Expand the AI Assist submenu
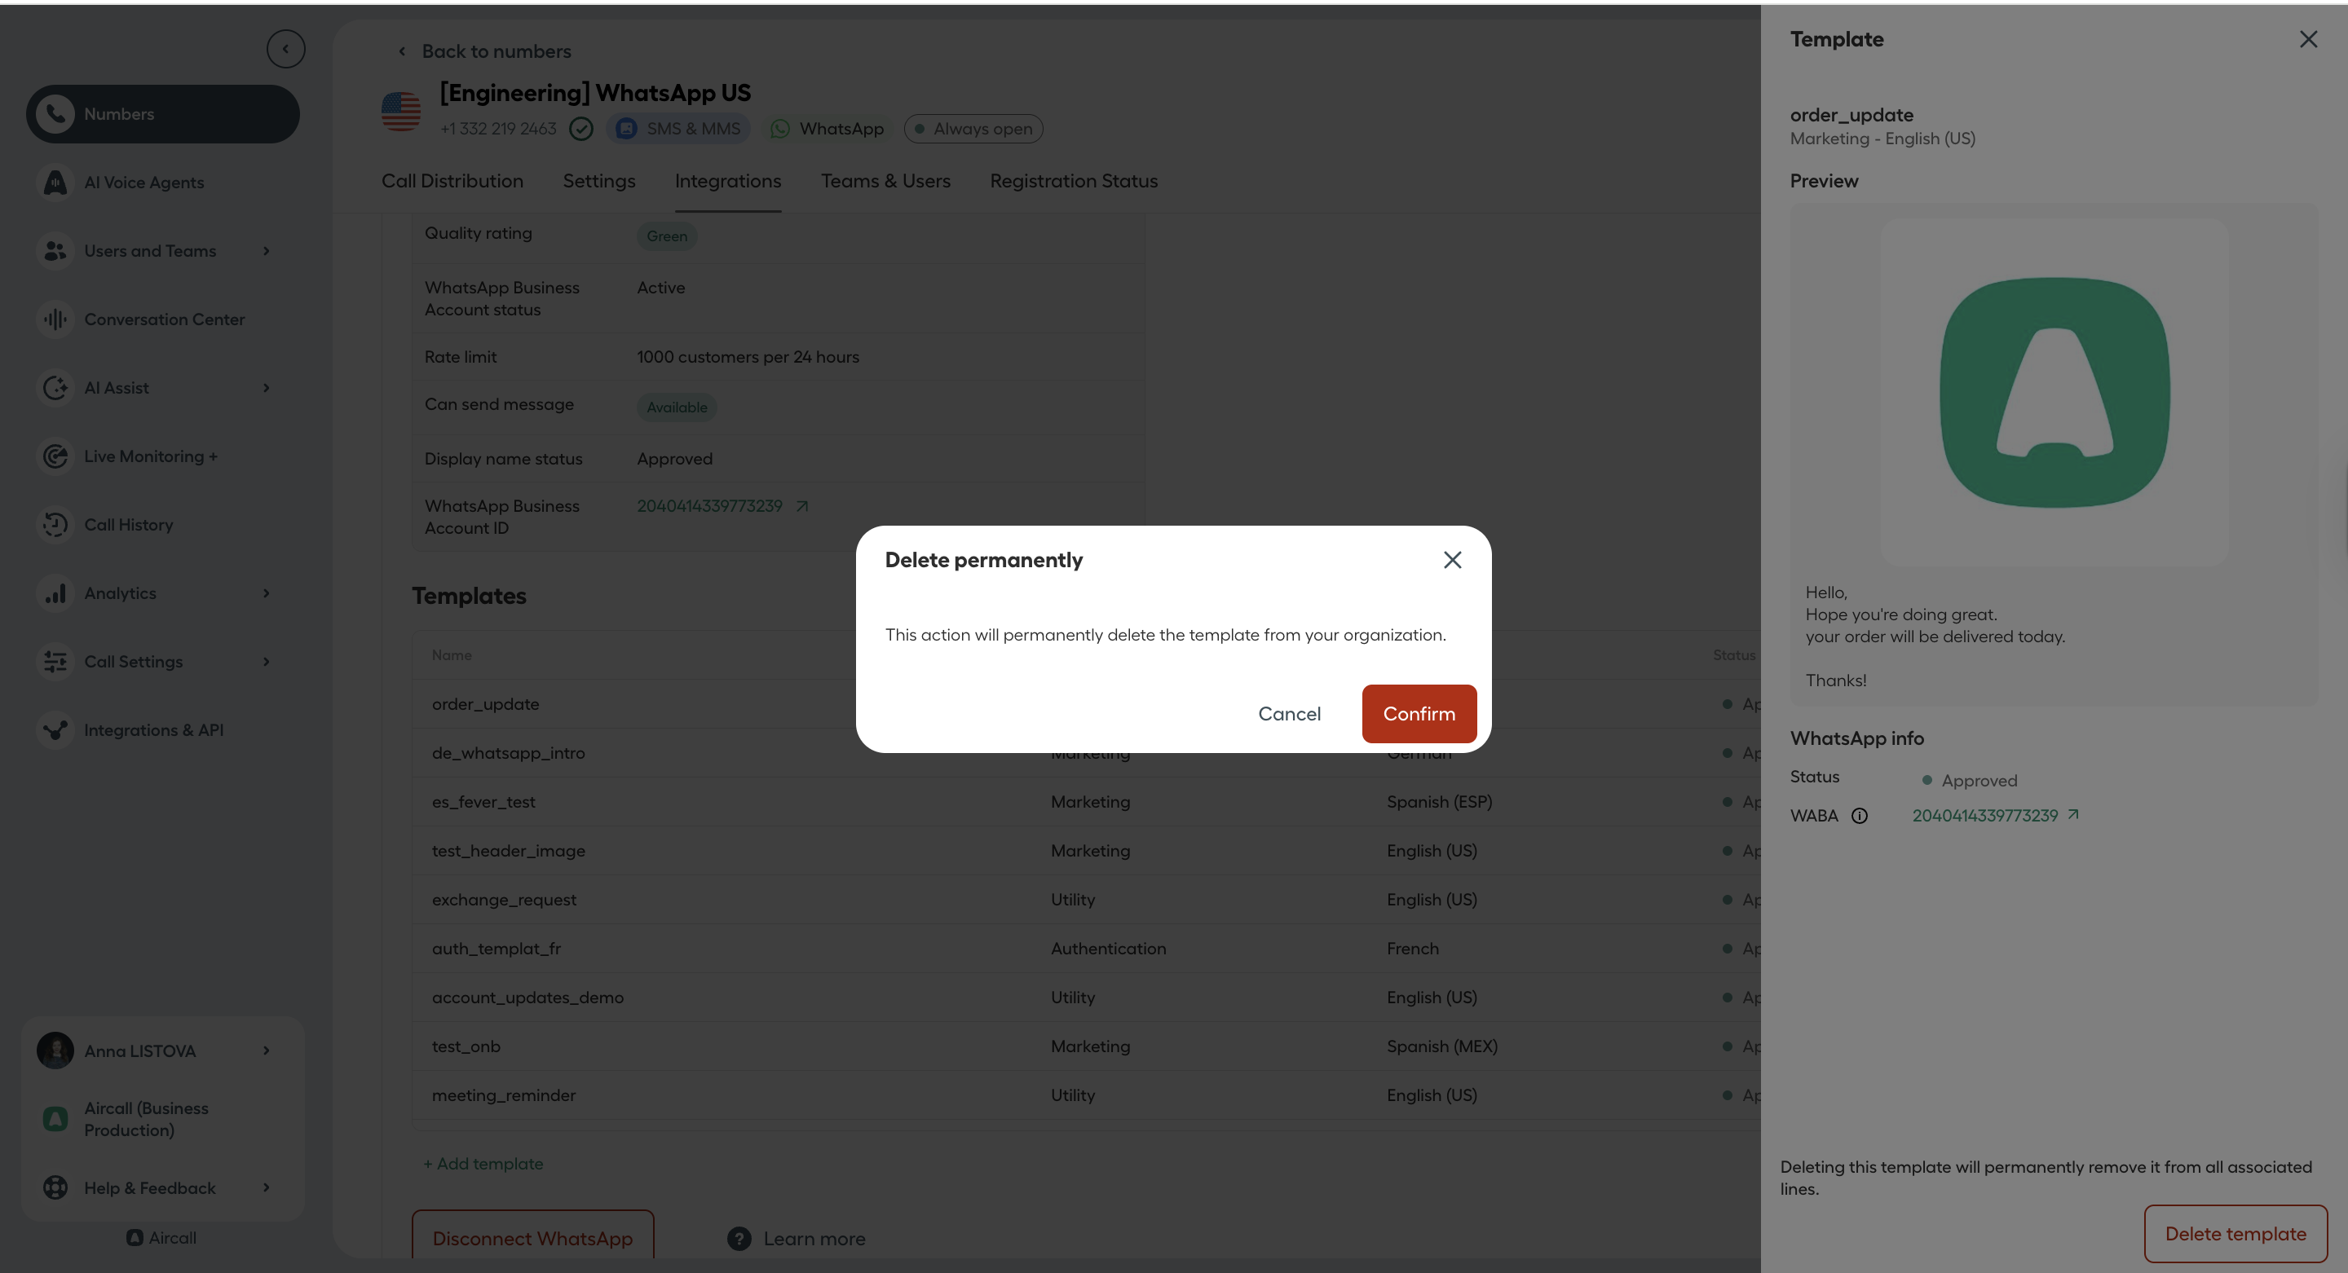The image size is (2348, 1273). 266,387
